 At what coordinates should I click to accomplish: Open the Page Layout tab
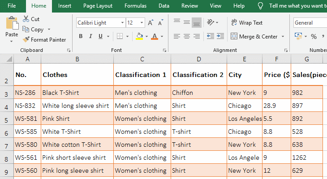tap(98, 6)
